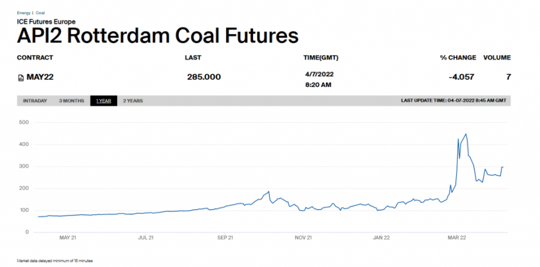
Task: Go to the Coal breadcrumb link
Action: pyautogui.click(x=40, y=13)
